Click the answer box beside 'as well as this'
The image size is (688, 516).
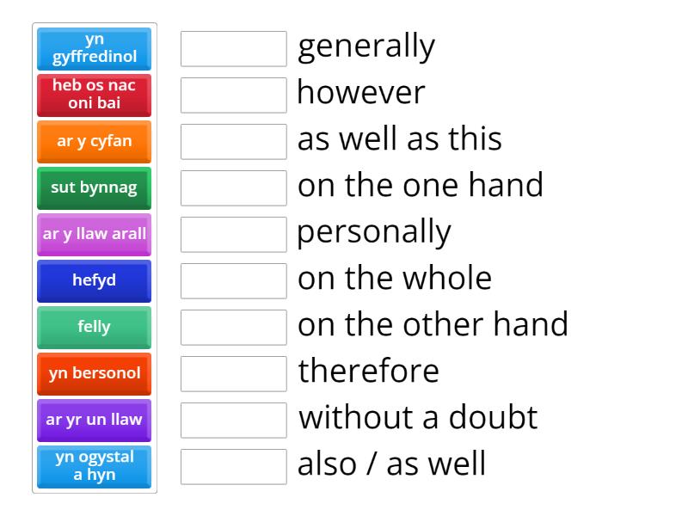pyautogui.click(x=233, y=142)
